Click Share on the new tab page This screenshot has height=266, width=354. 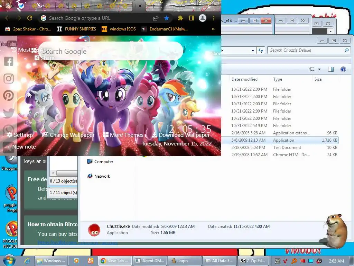[45, 58]
